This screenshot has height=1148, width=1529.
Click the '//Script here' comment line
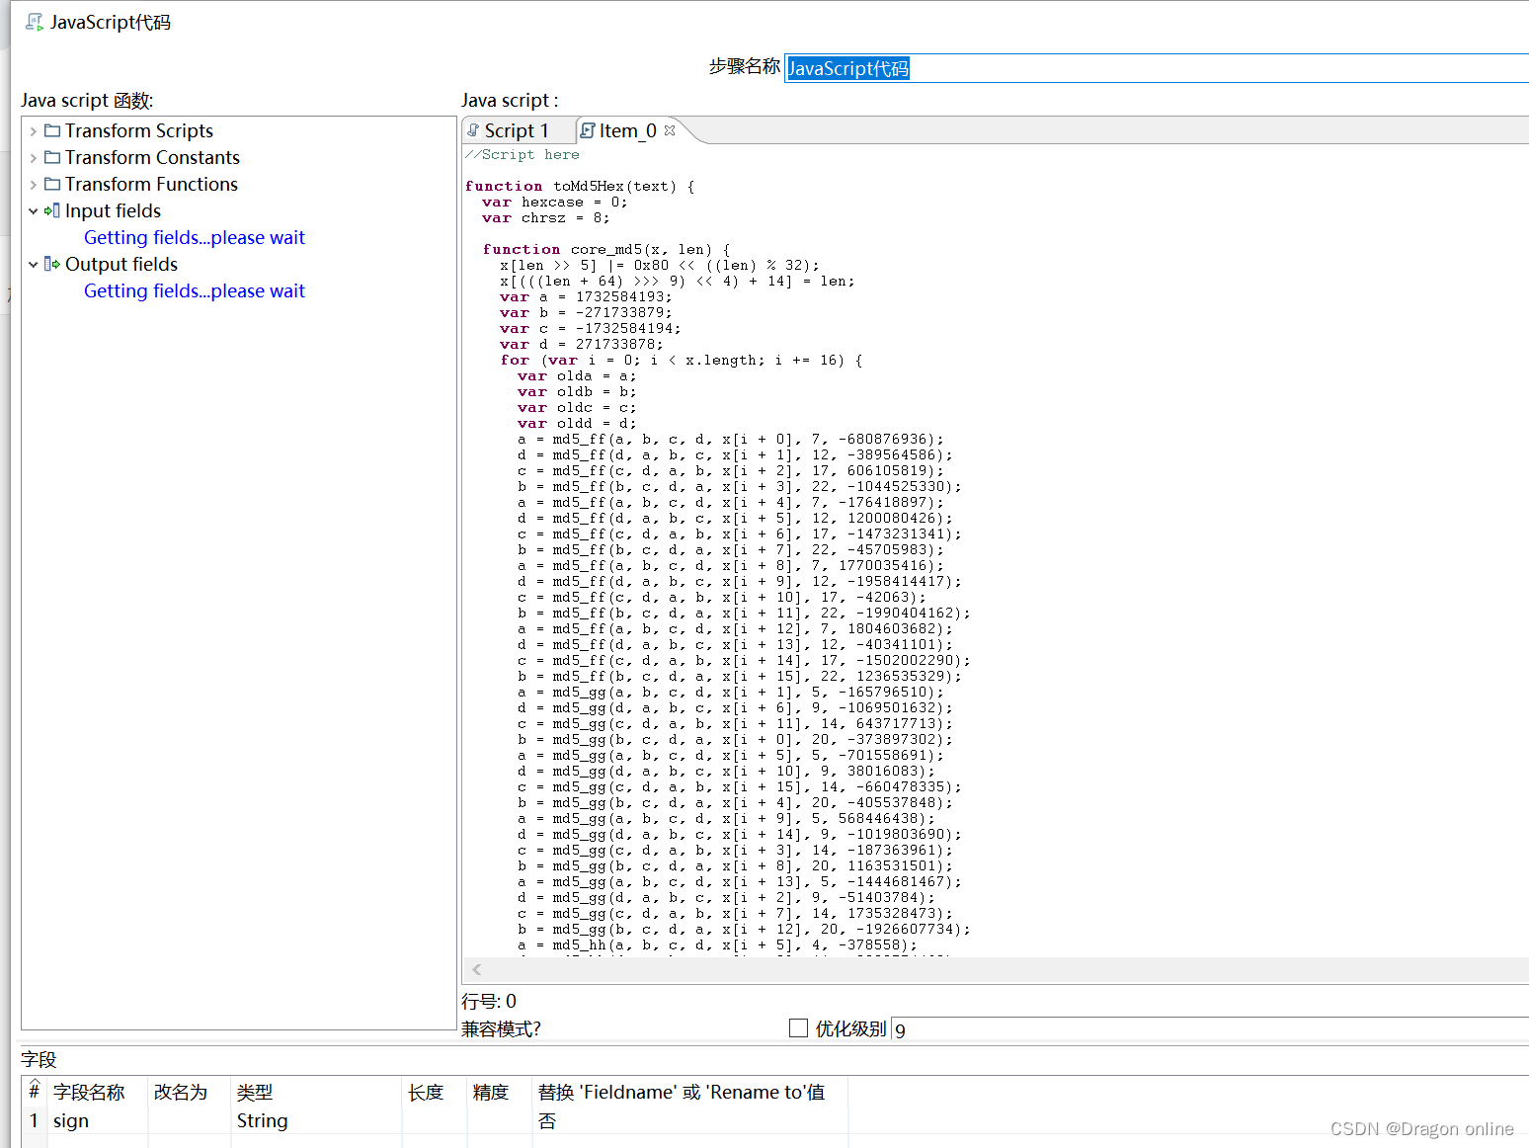pos(523,154)
